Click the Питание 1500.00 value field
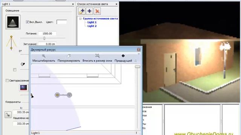Screen dimensions: 241x135 (x=47, y=33)
